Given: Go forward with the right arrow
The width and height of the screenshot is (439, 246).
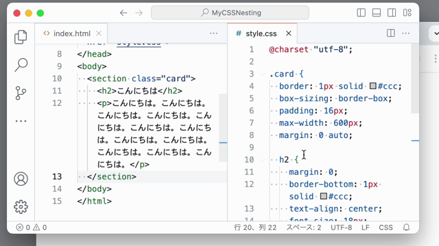Looking at the screenshot, I should click(139, 13).
